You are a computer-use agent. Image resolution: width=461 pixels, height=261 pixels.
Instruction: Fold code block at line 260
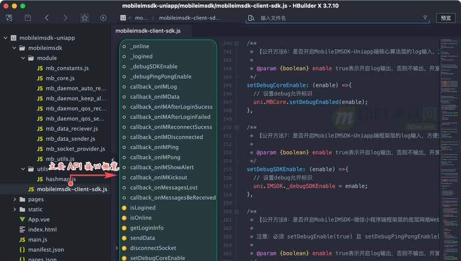coord(237,211)
